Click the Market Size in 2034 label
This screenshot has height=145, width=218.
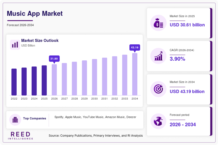[x=182, y=82]
